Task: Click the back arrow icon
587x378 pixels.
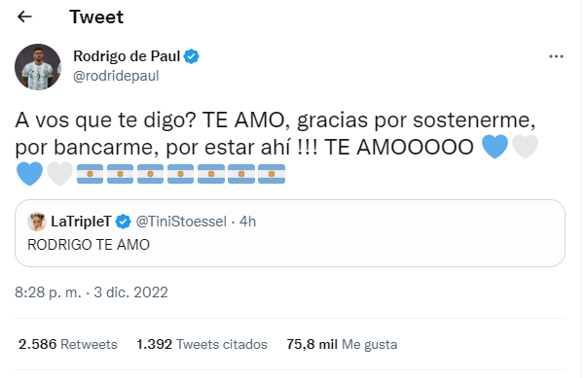Action: [x=24, y=17]
